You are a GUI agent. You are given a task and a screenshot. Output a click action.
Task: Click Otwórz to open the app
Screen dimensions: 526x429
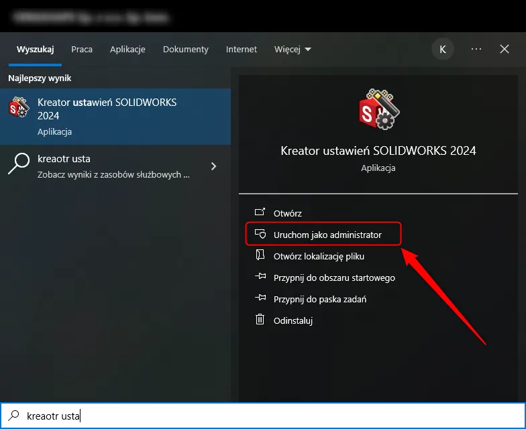[x=287, y=213]
